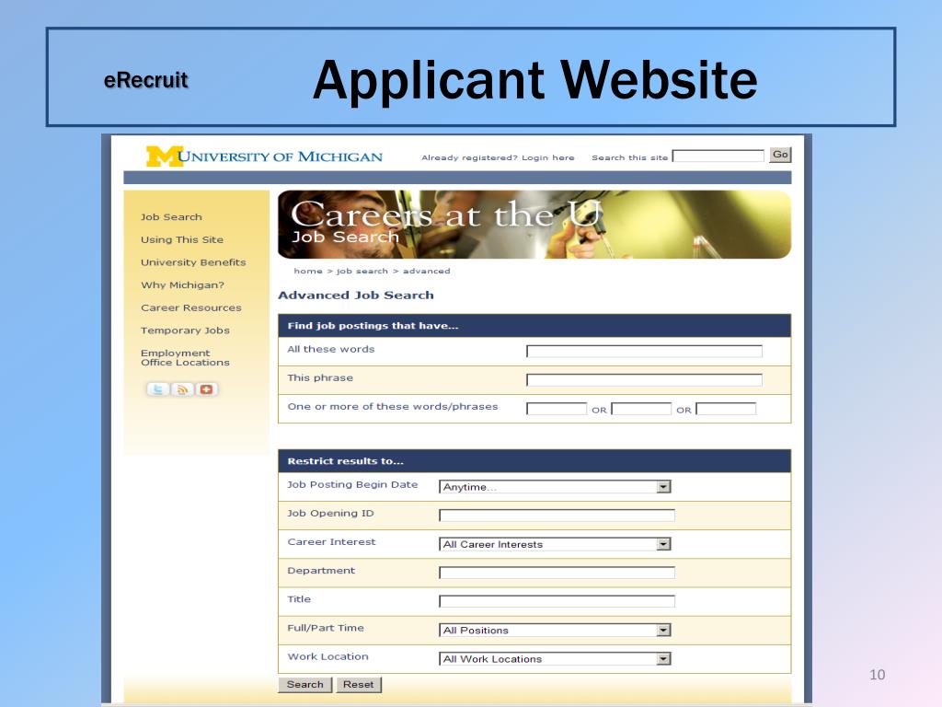Click the This phrase input field

click(x=644, y=380)
